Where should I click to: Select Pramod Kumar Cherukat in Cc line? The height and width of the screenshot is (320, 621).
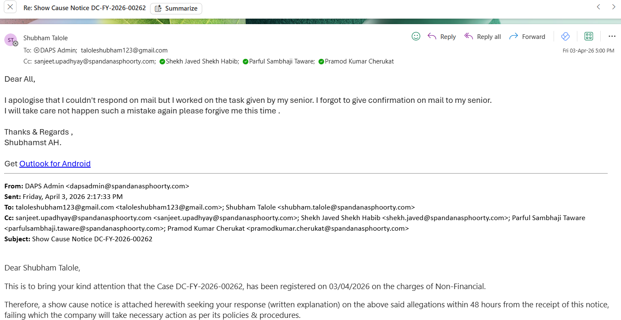(x=359, y=61)
